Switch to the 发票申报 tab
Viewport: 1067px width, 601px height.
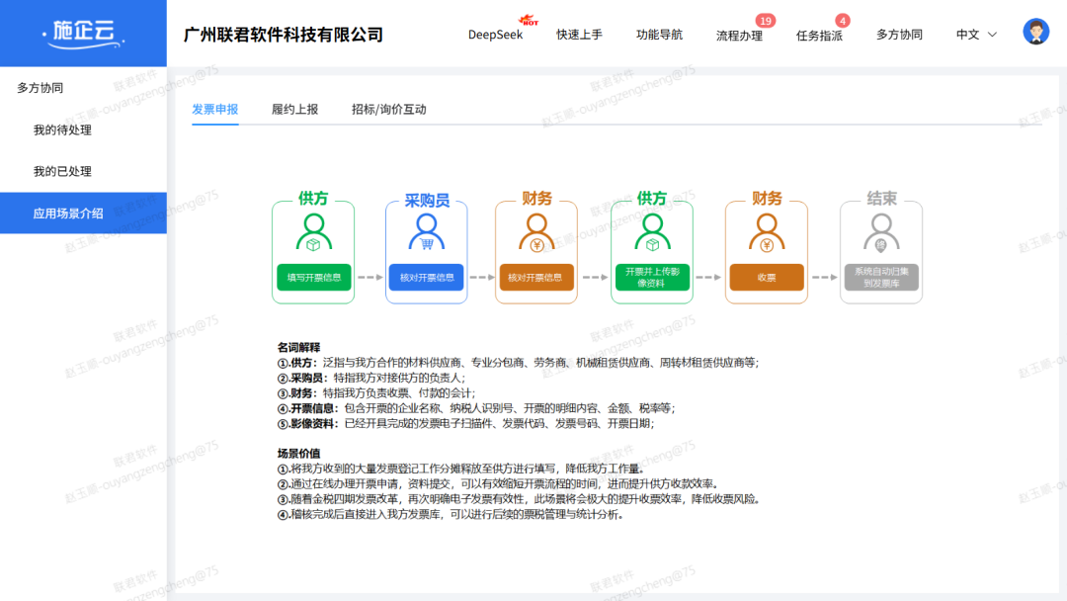(215, 109)
